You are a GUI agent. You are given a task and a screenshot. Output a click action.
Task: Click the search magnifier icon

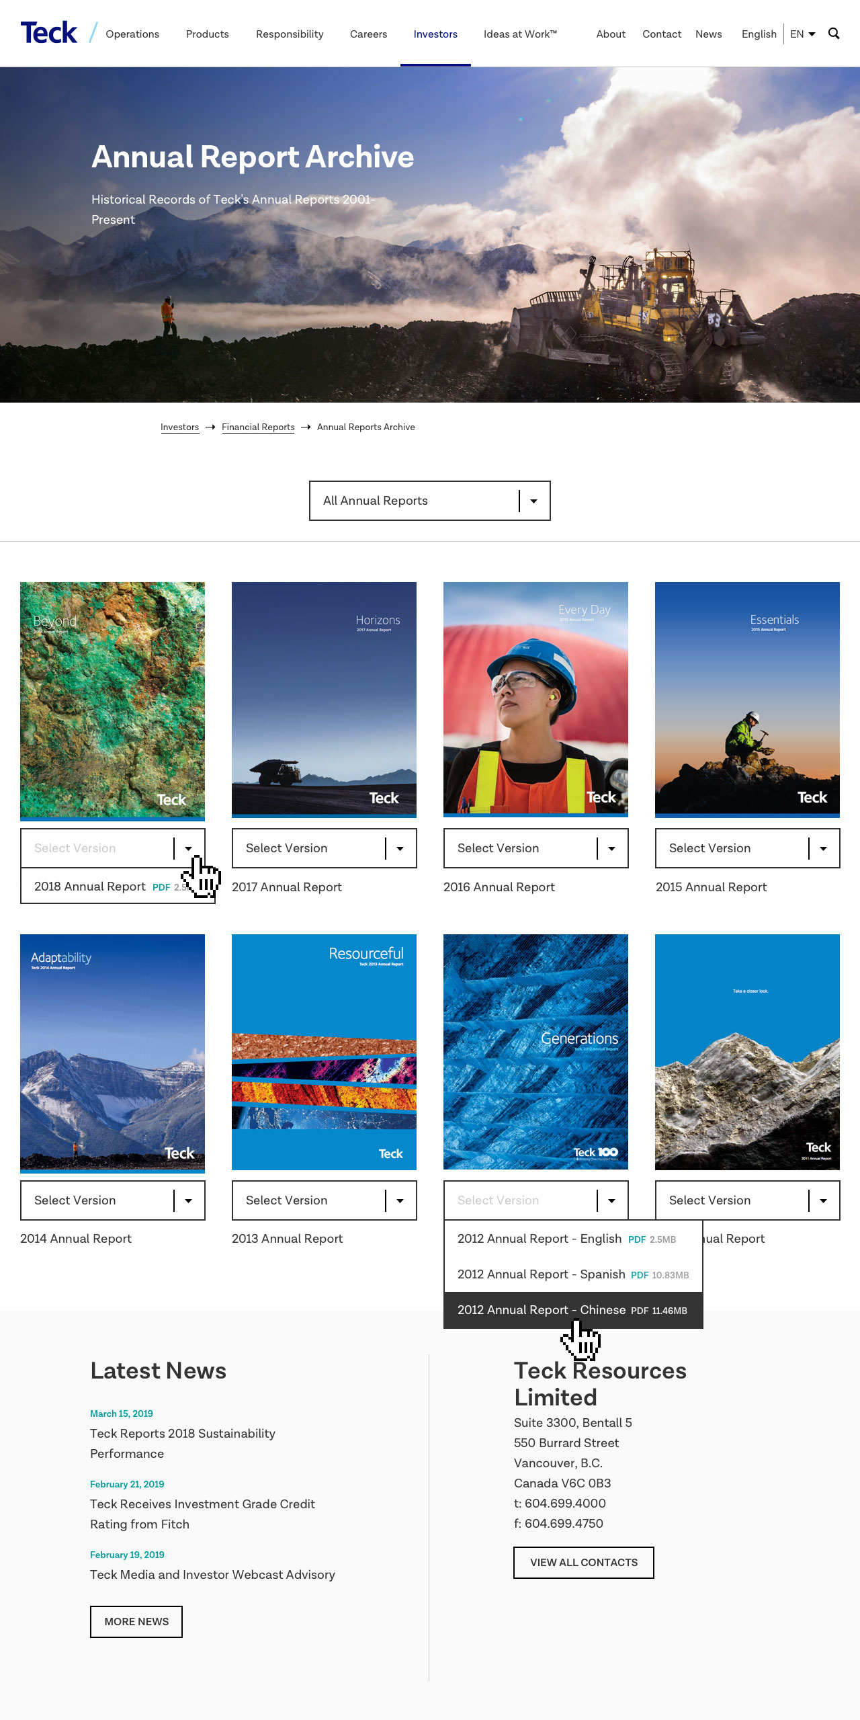click(834, 34)
